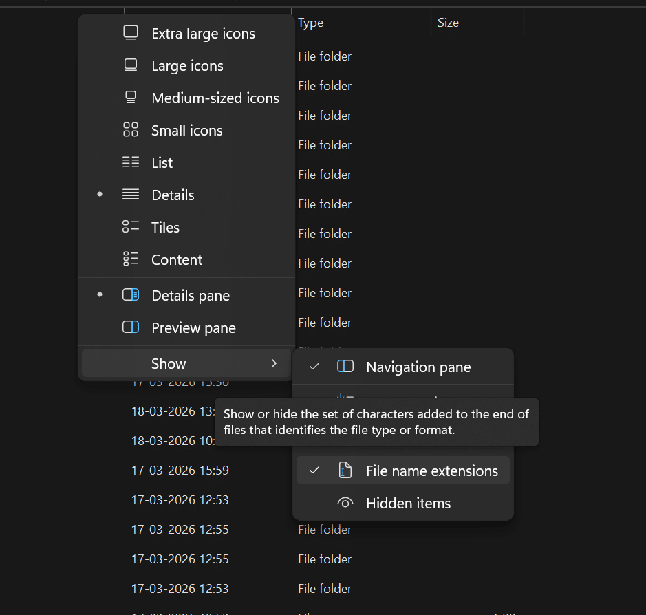The image size is (646, 615).
Task: Toggle the Navigation pane checkmark
Action: [314, 367]
